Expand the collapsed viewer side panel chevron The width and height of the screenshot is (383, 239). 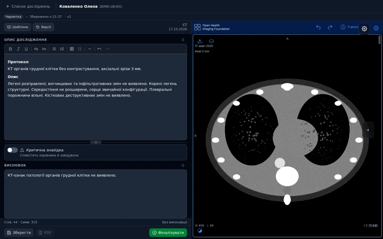click(368, 130)
